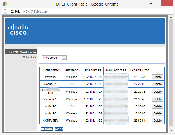Delete the Michael-PC LAN entry at 192.168.1.125
Screen dimensions: 175x135
pos(157,84)
